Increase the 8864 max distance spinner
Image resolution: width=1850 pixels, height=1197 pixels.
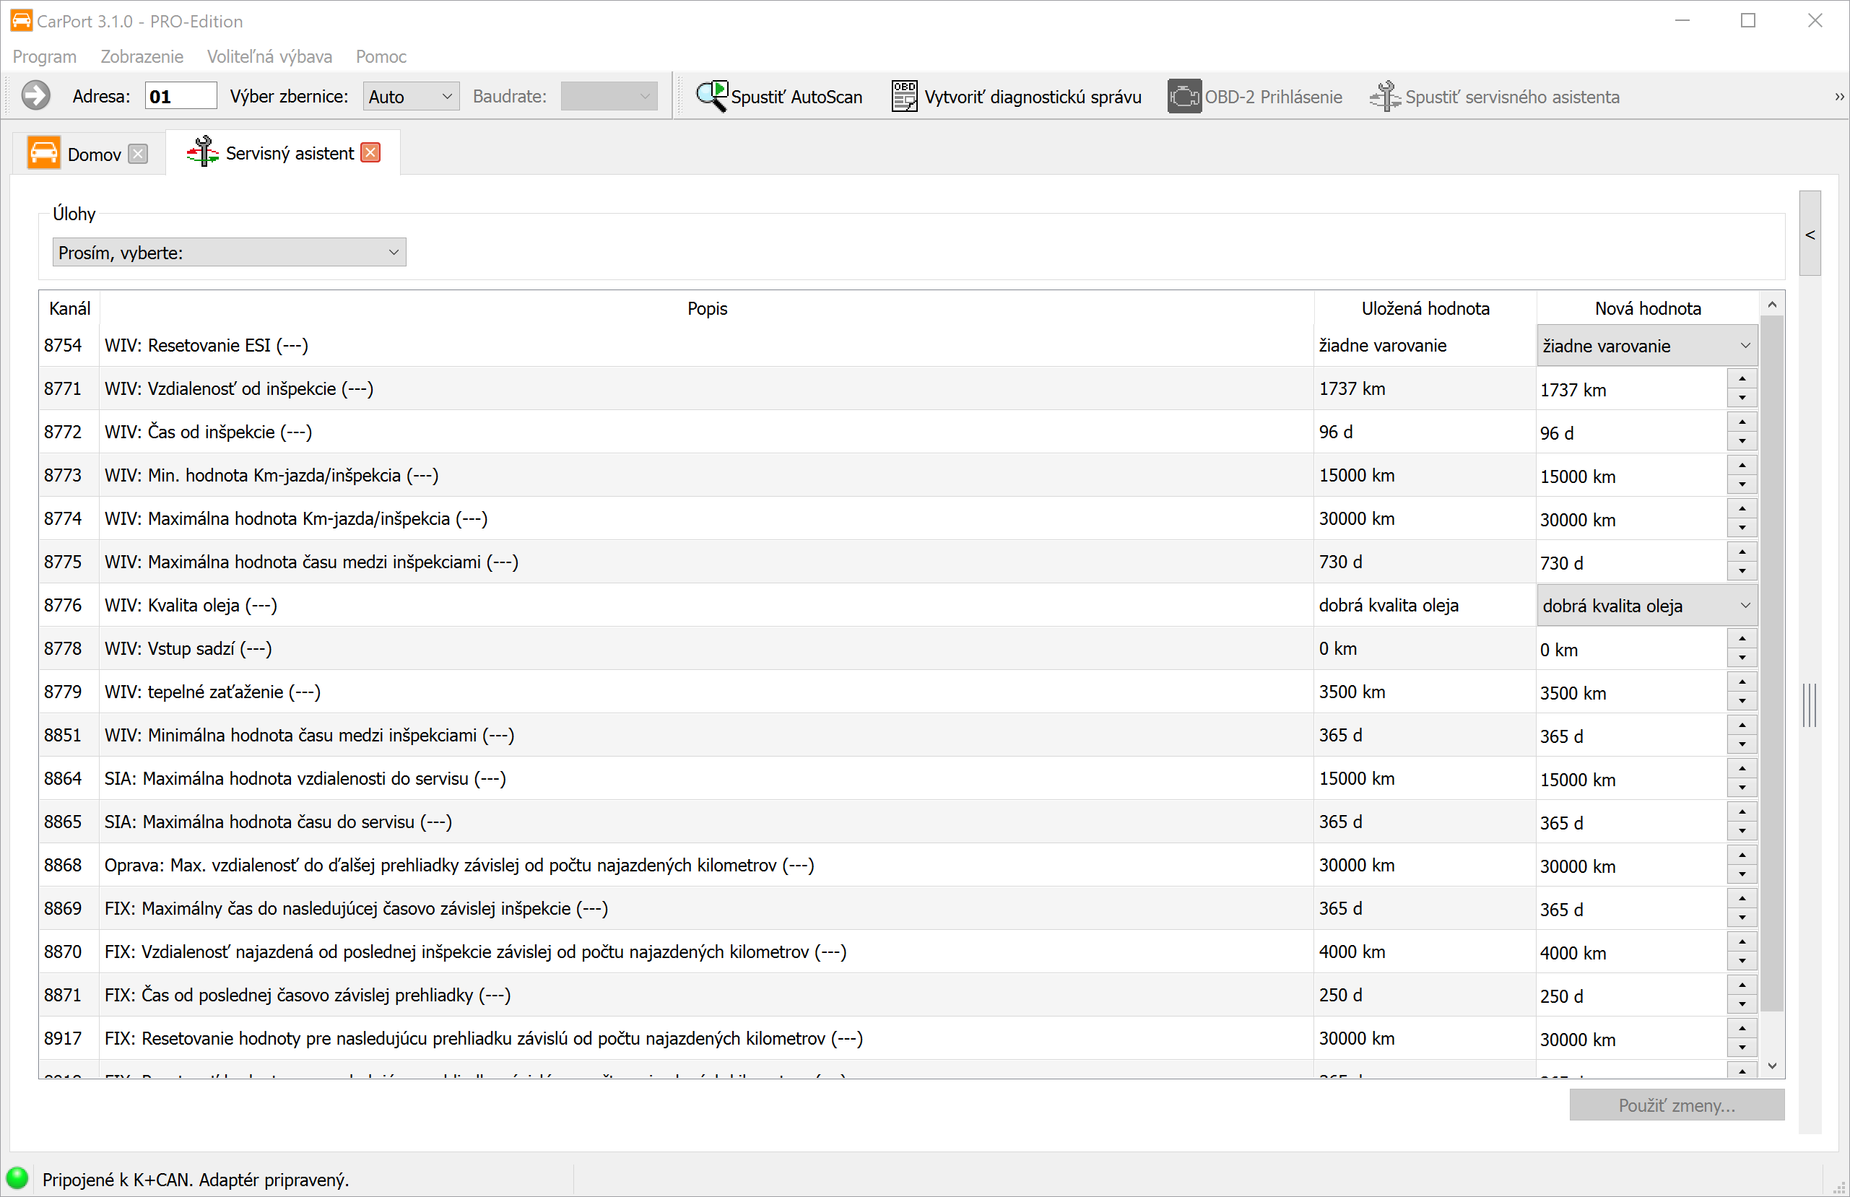point(1742,770)
